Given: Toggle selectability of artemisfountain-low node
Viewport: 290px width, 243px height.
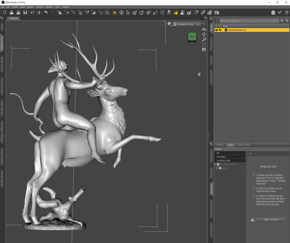Looking at the screenshot, I should (220, 30).
